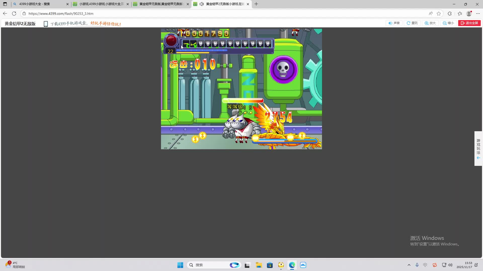
Task: Click the purple skull button in game
Action: (283, 69)
